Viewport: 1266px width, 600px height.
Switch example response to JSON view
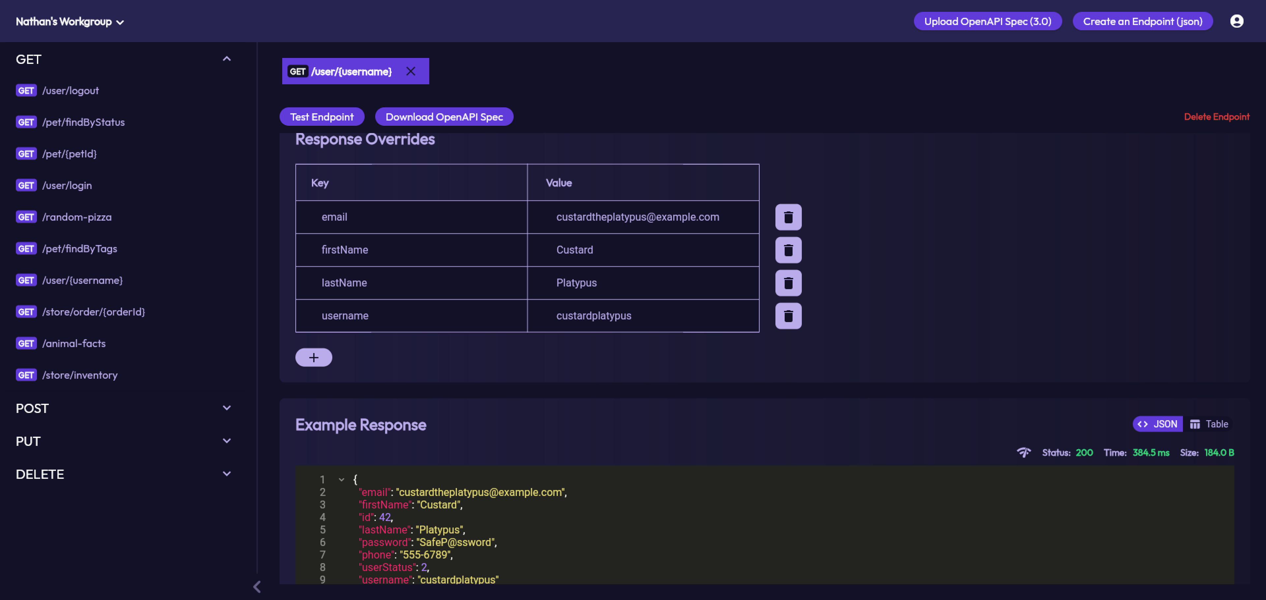pos(1158,424)
